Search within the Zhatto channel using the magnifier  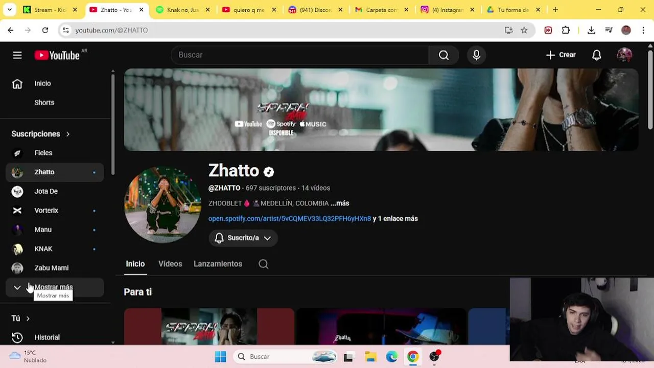tap(263, 264)
